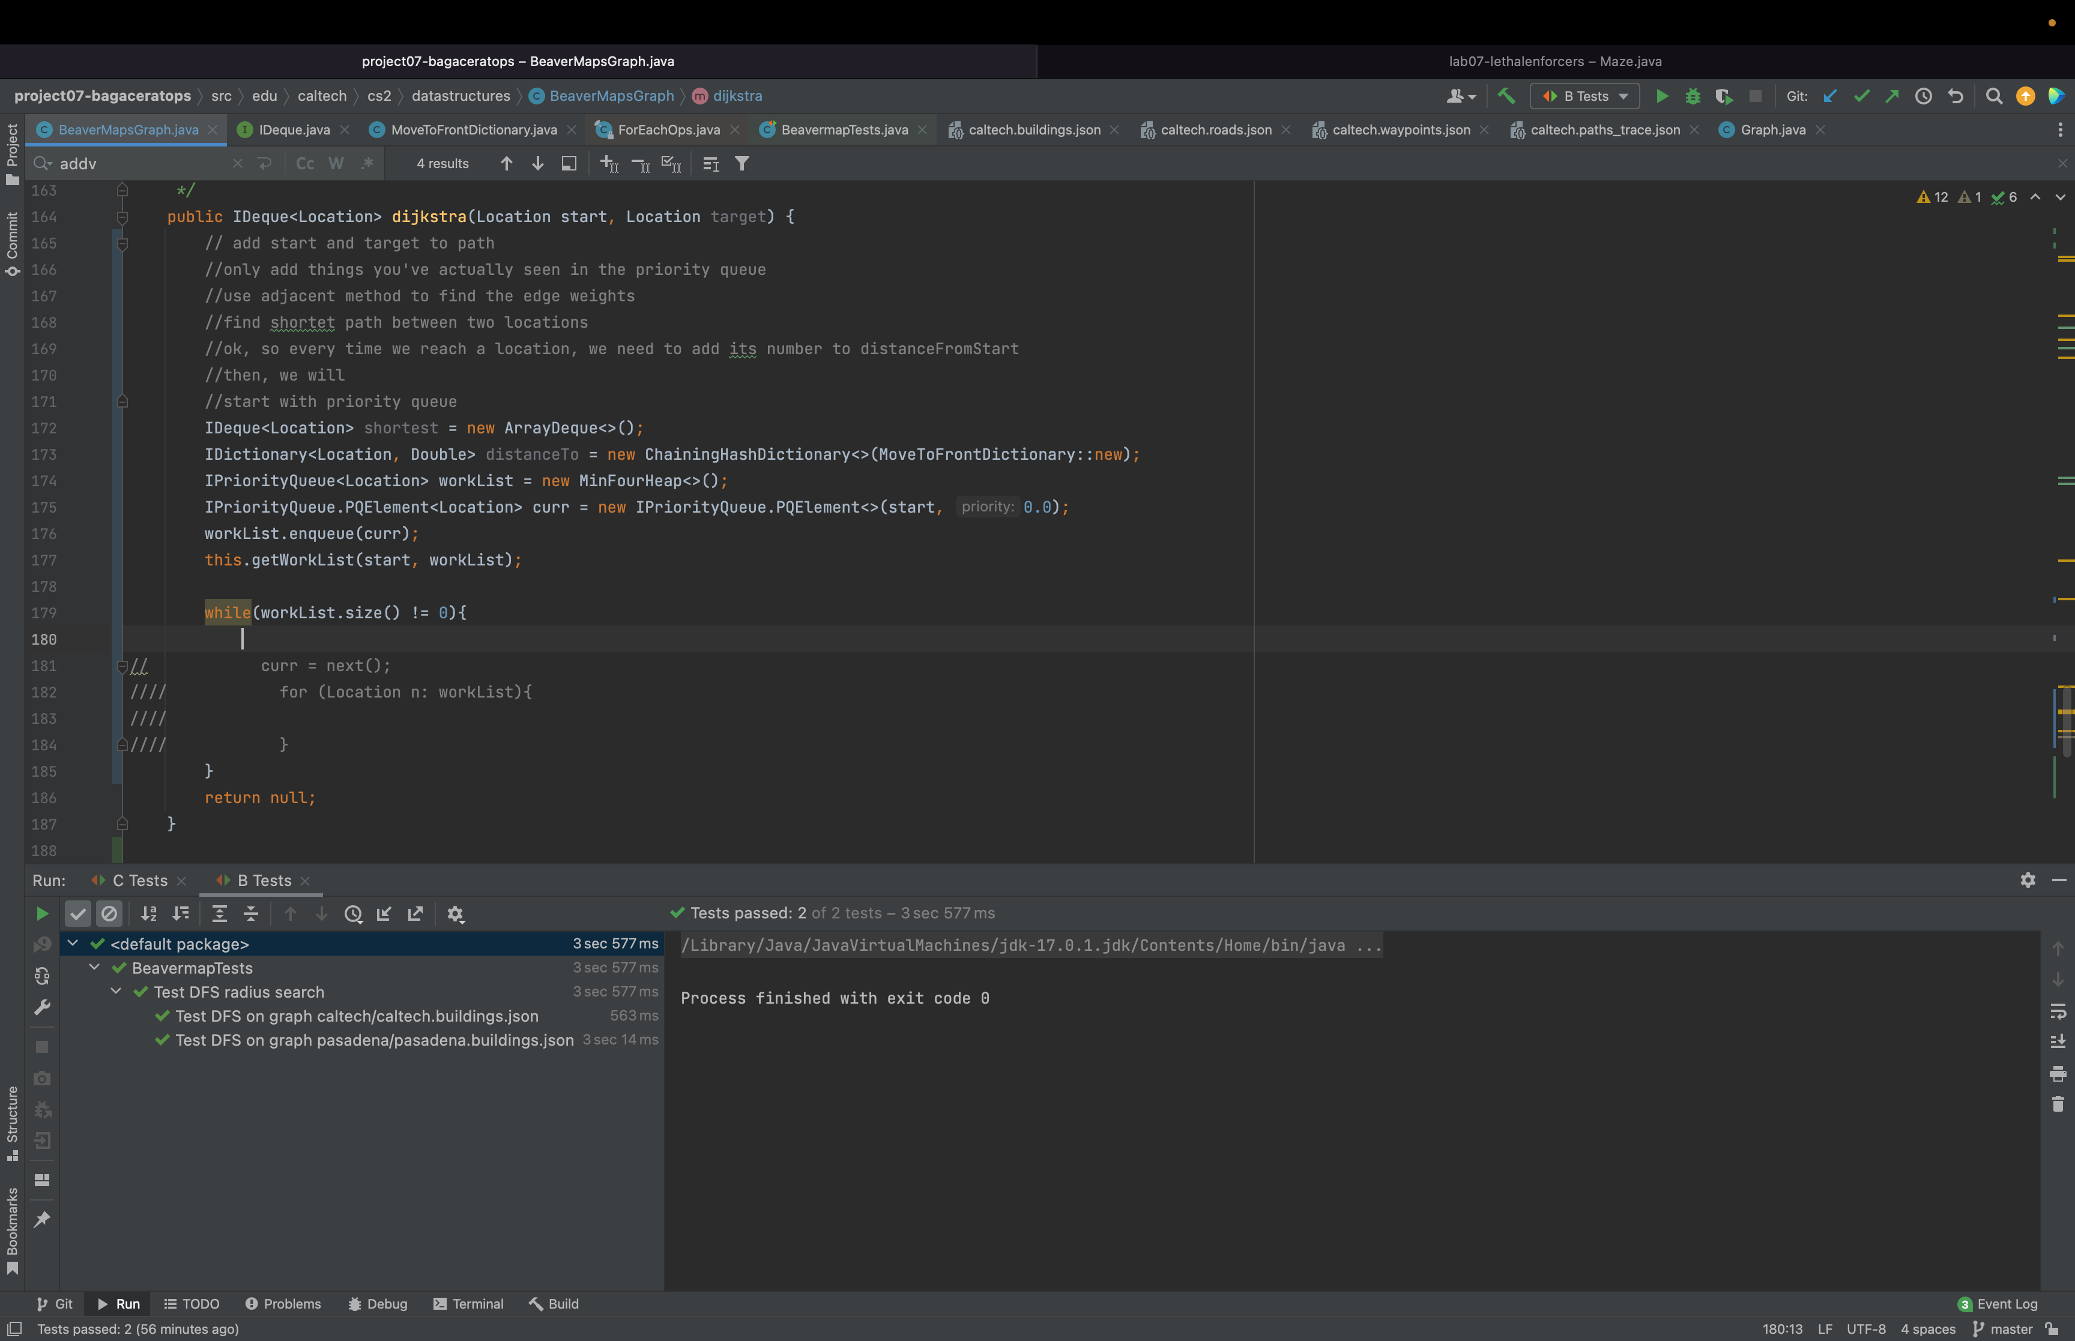Collapse the BeavermapTests tree node

tap(94, 968)
